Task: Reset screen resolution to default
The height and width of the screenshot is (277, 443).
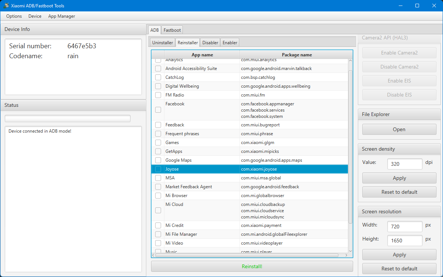Action: click(399, 269)
